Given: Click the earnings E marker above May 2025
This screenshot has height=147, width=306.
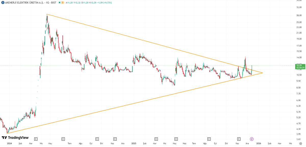Looking at the screenshot, I should 176,139.
